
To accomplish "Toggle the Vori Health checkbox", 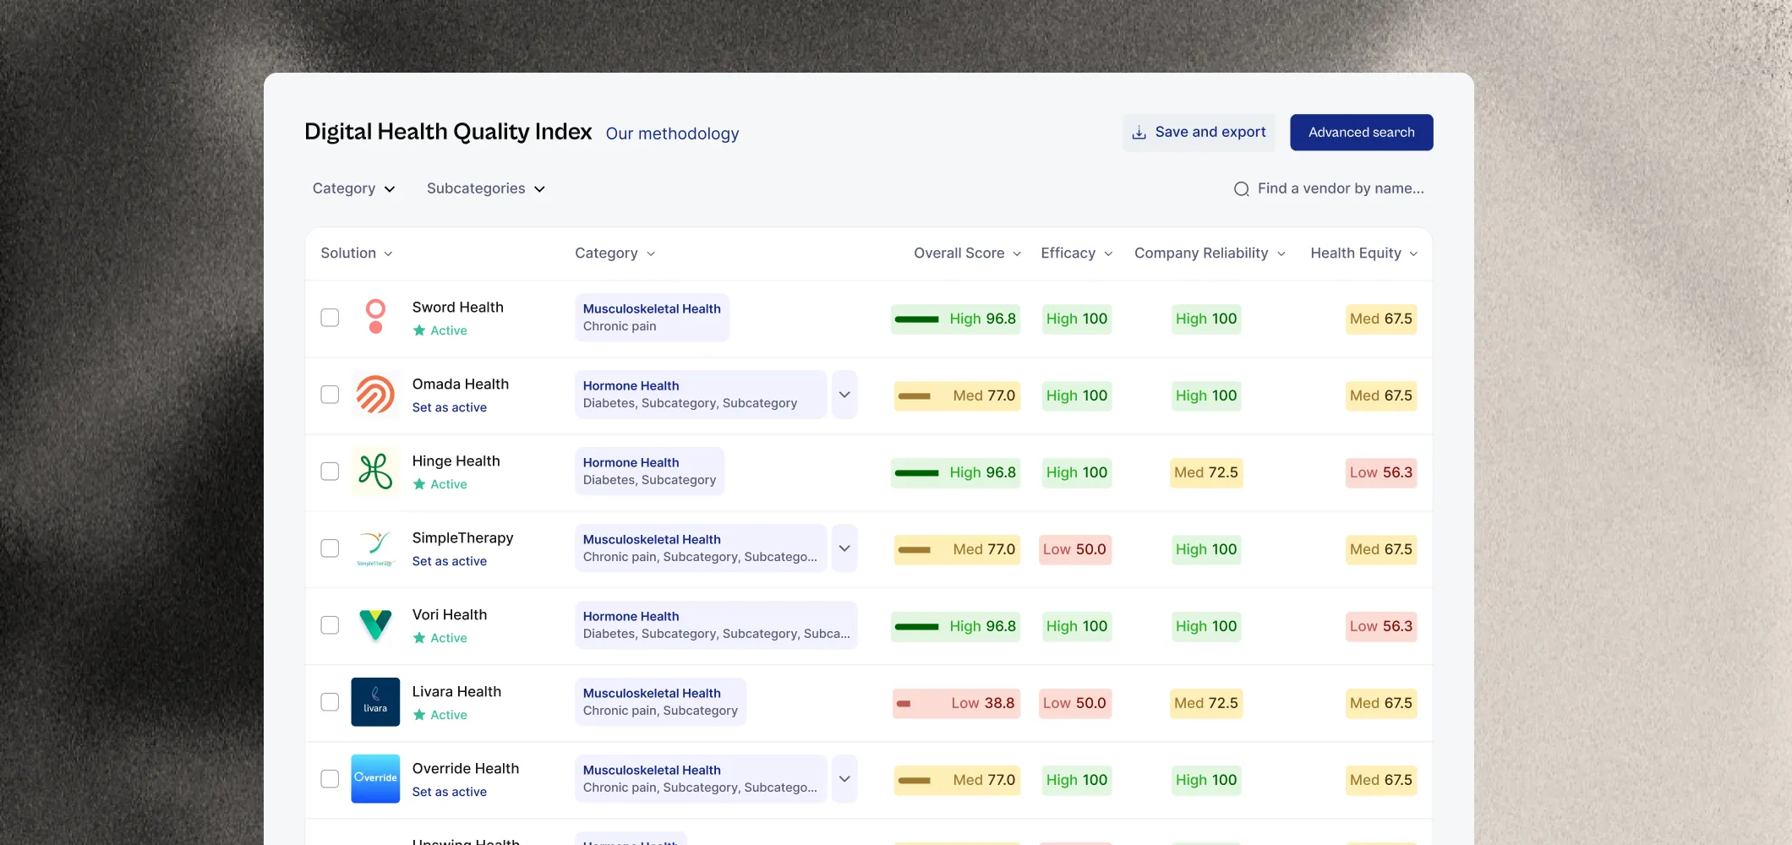I will (330, 625).
